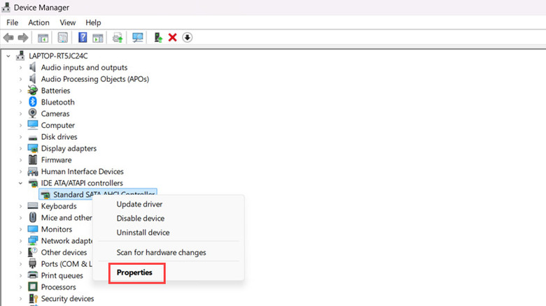Click the down-arrow Disable device toolbar icon
The width and height of the screenshot is (546, 306).
[188, 37]
